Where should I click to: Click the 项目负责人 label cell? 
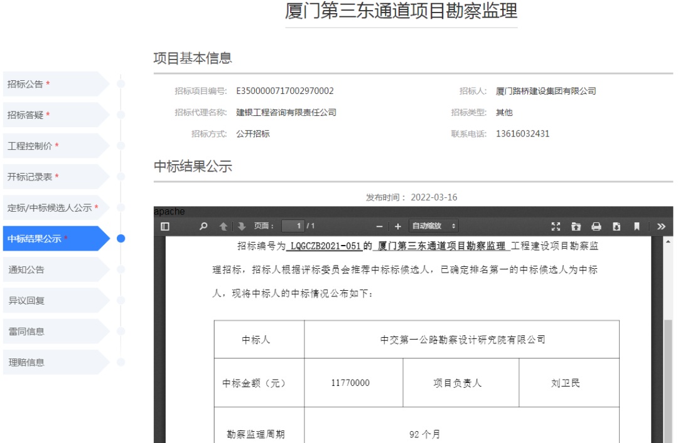[461, 383]
